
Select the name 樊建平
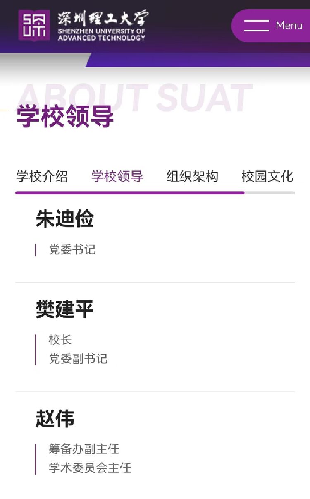tap(65, 309)
